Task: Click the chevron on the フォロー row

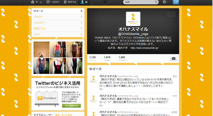Action: click(x=81, y=17)
